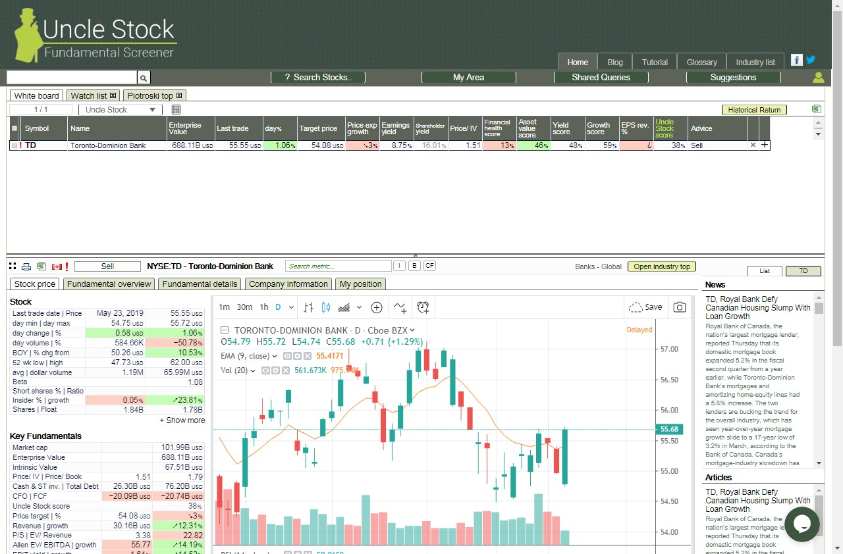Open user account profile icon
The width and height of the screenshot is (843, 554).
pyautogui.click(x=818, y=78)
